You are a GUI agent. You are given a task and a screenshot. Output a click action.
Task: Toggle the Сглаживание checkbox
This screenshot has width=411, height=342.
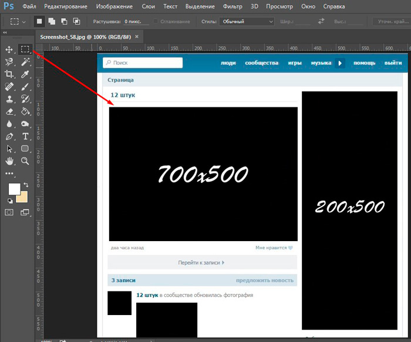coord(156,21)
